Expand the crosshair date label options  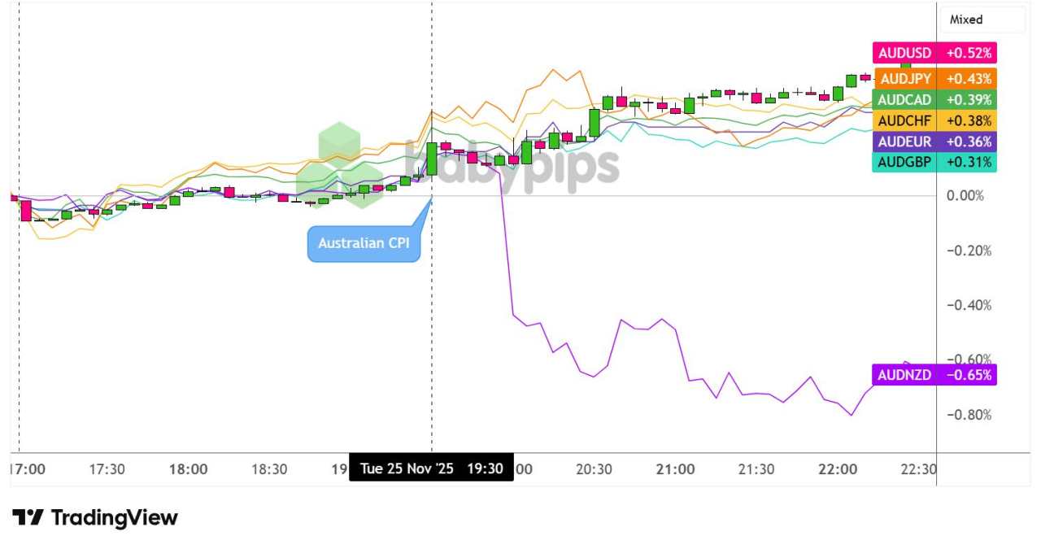[433, 468]
